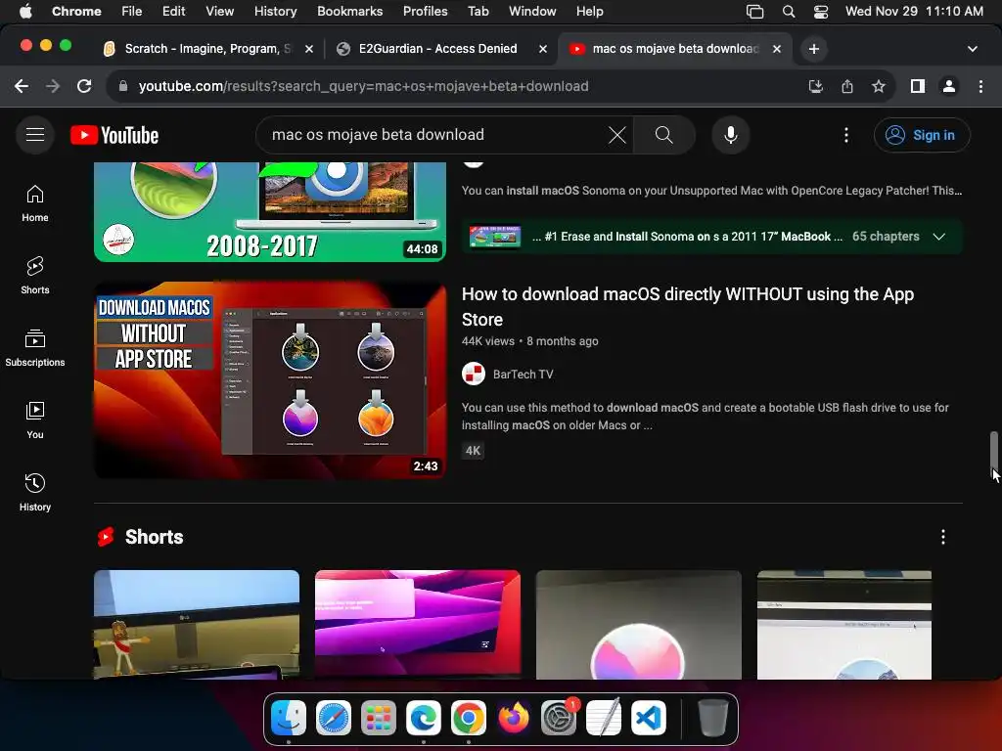
Task: Close the mac os mojave YouTube tab
Action: tap(776, 49)
